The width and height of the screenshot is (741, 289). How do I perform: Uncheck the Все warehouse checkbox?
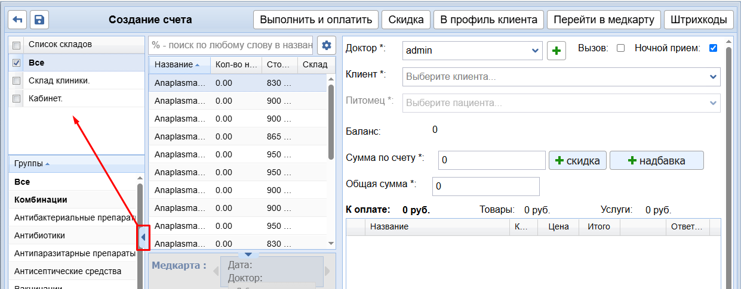pyautogui.click(x=17, y=63)
